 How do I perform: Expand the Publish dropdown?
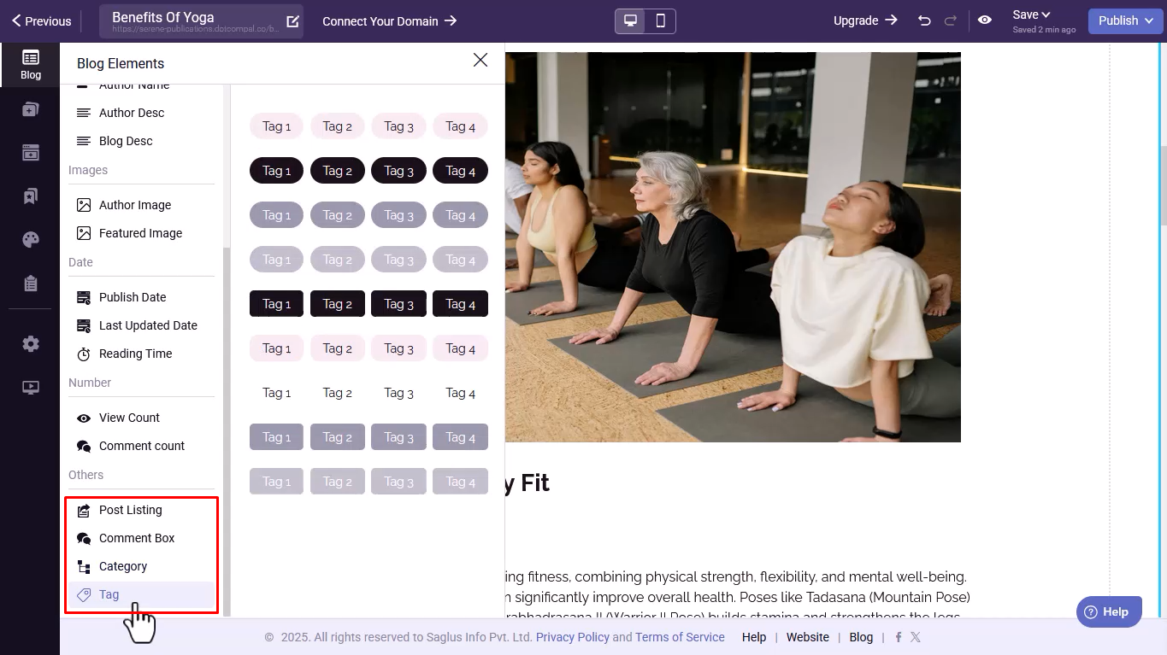[1125, 21]
